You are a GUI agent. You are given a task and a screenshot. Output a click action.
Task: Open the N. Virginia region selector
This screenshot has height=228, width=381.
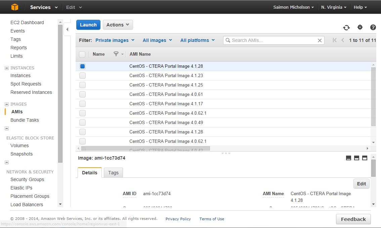(334, 7)
